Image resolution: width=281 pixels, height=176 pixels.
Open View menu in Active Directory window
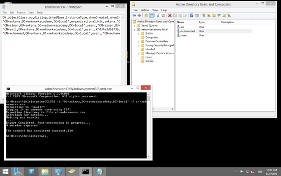pos(155,10)
